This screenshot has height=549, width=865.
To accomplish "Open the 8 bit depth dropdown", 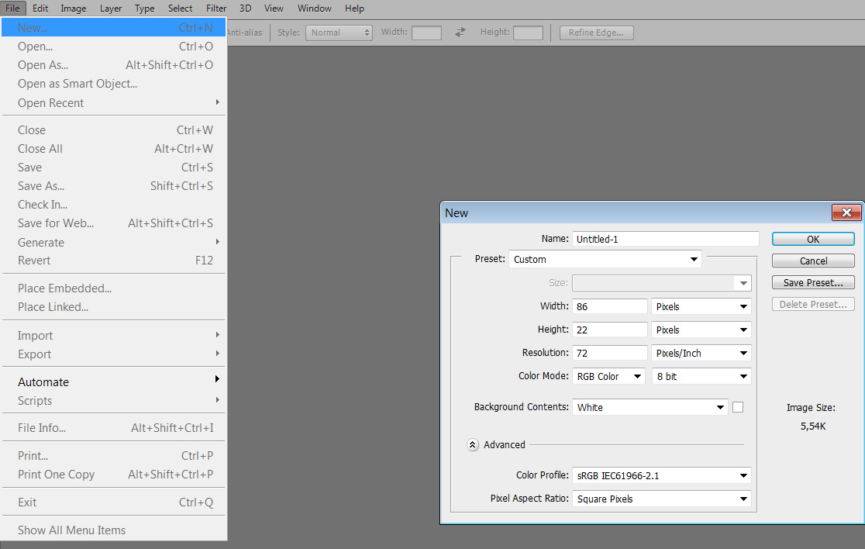I will pos(701,376).
